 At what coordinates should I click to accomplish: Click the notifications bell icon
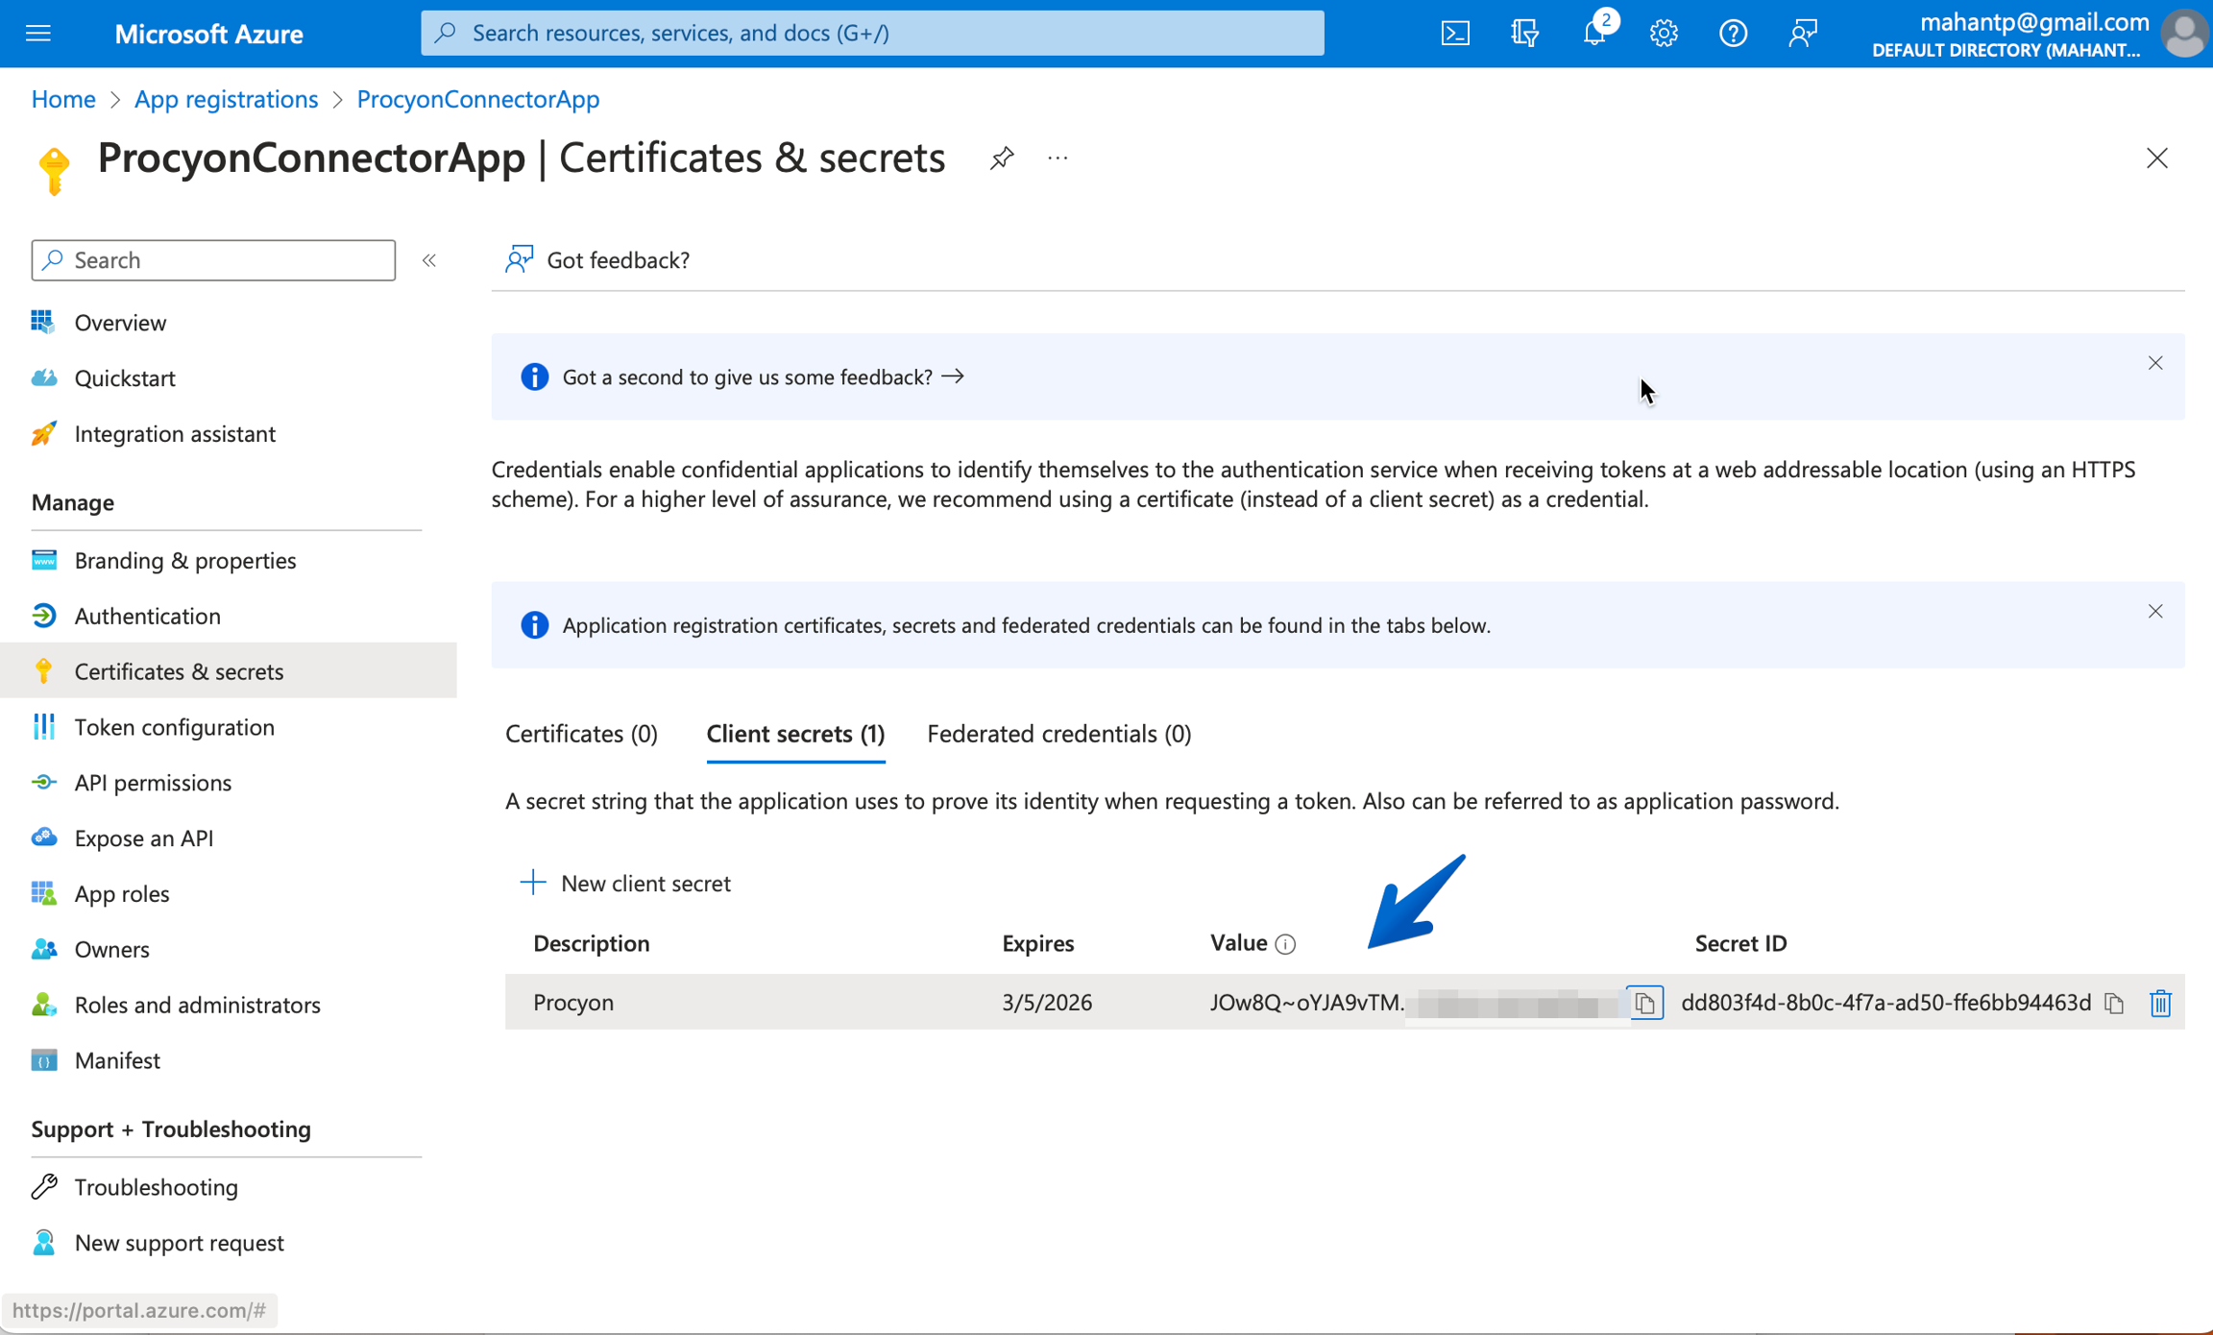[x=1594, y=34]
